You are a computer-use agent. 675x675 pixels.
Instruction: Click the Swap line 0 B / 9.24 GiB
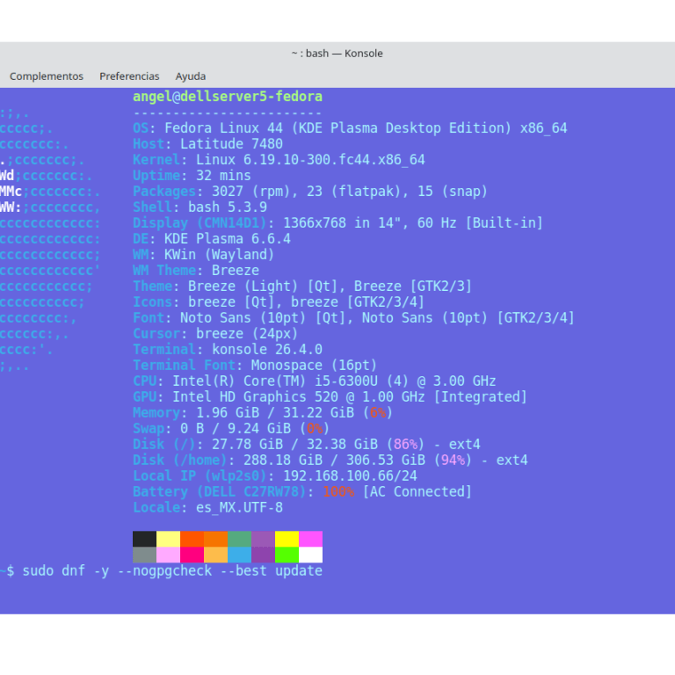pos(231,429)
